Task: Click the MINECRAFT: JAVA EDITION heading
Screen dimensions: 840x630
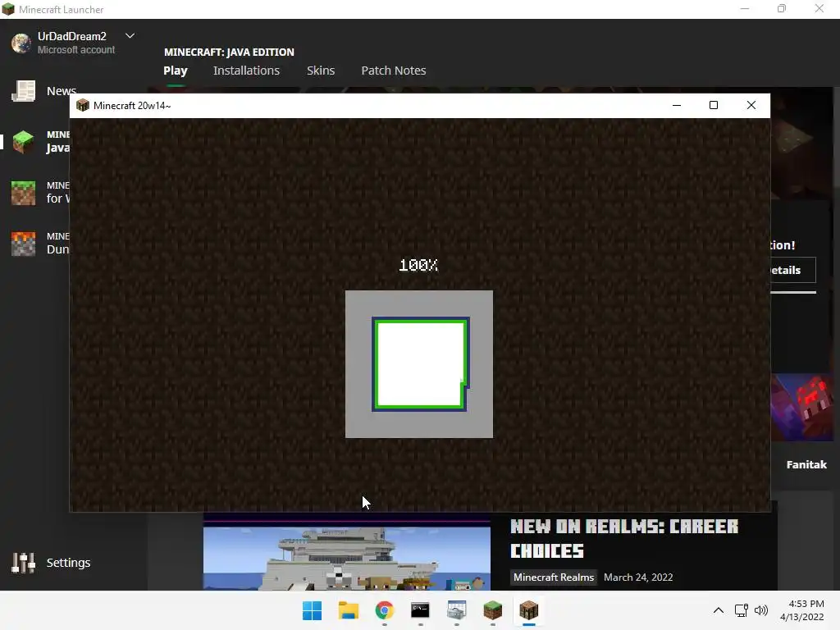Action: click(230, 52)
